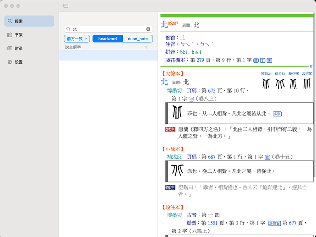Viewport: 316px width, 237px height.
Task: Open the 搜索 search section
Action: (29, 21)
